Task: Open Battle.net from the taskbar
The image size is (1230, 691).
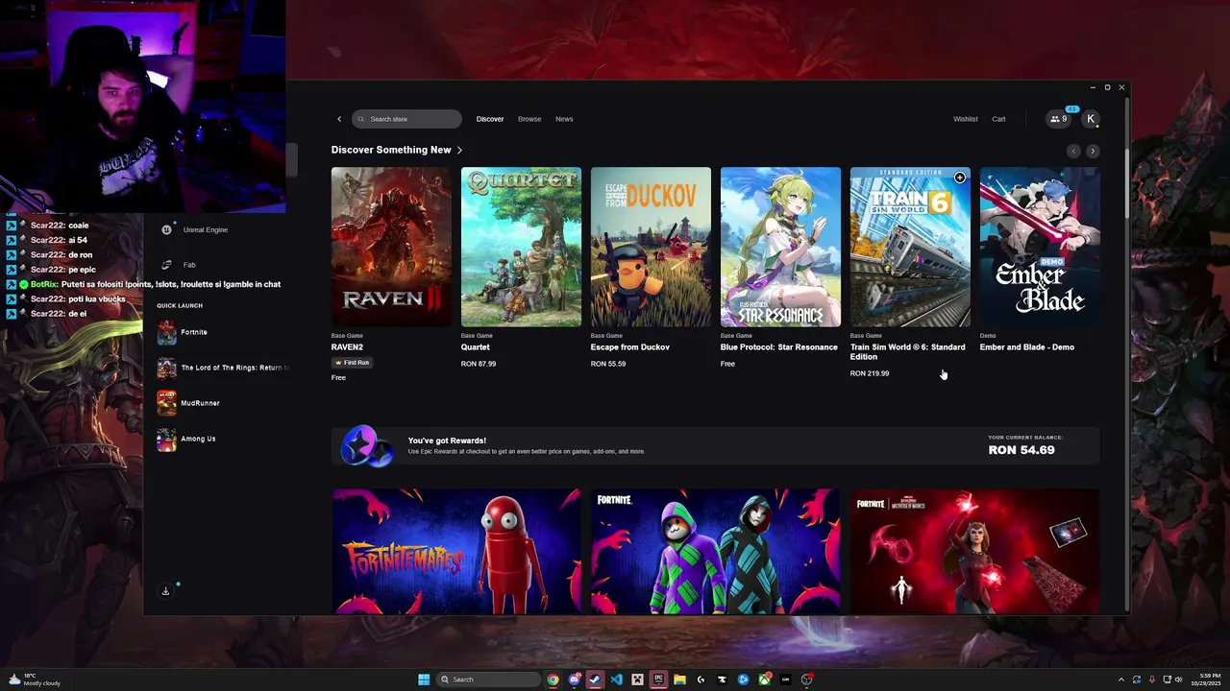Action: tap(743, 679)
